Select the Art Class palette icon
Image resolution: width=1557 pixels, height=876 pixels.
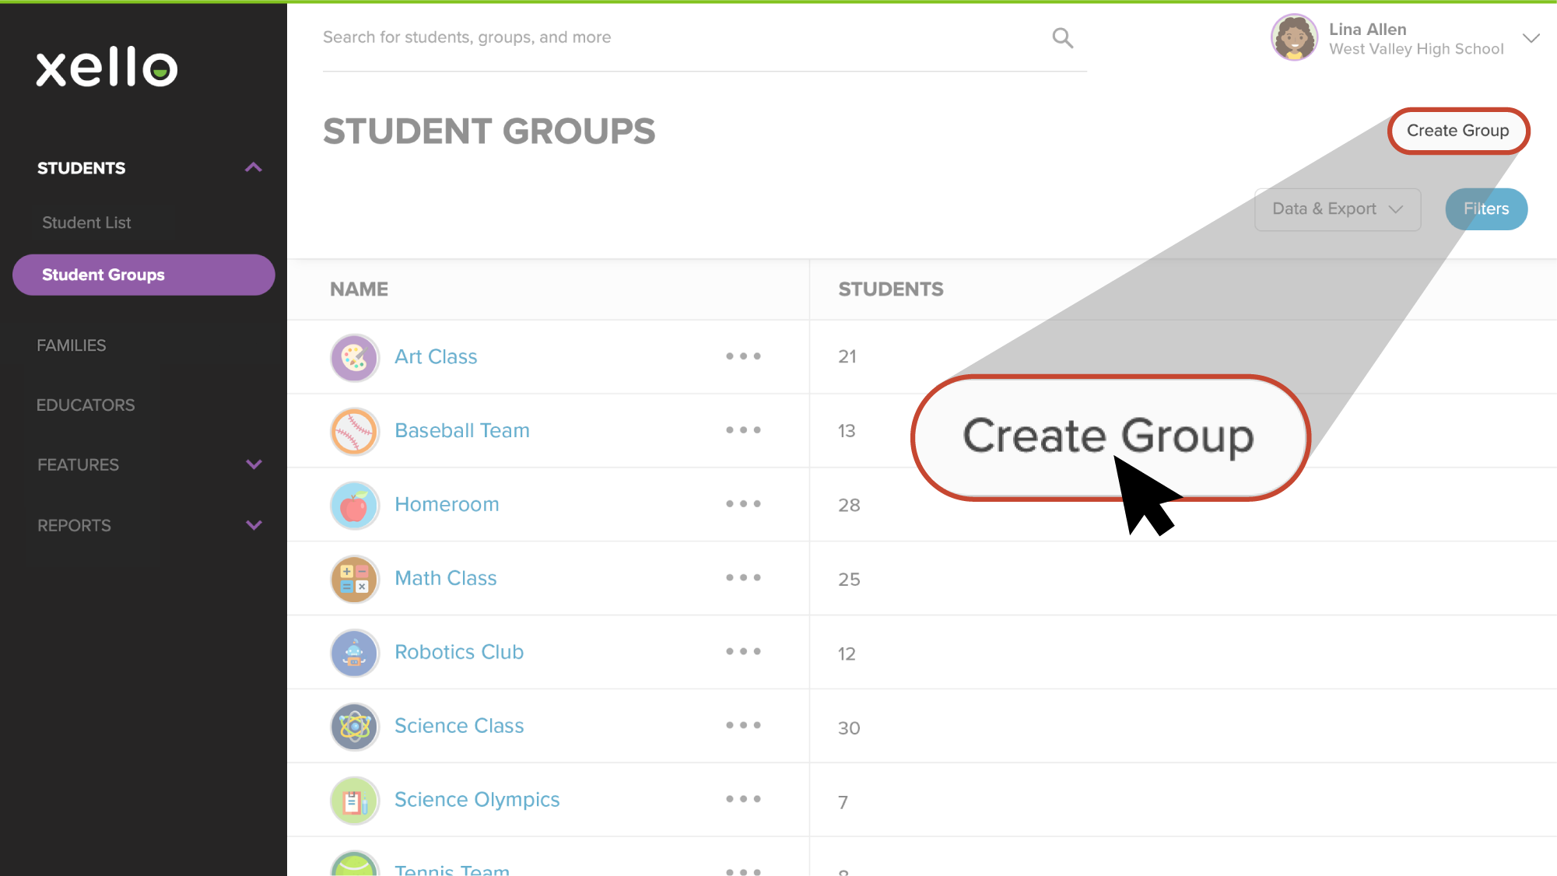(354, 357)
